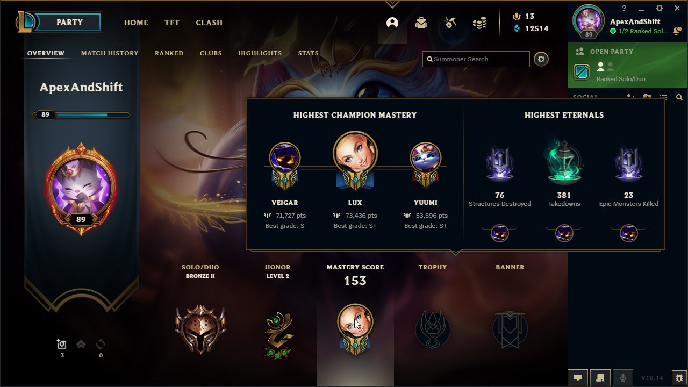The image size is (688, 387).
Task: Open the Profile icon in top navigation
Action: (392, 23)
